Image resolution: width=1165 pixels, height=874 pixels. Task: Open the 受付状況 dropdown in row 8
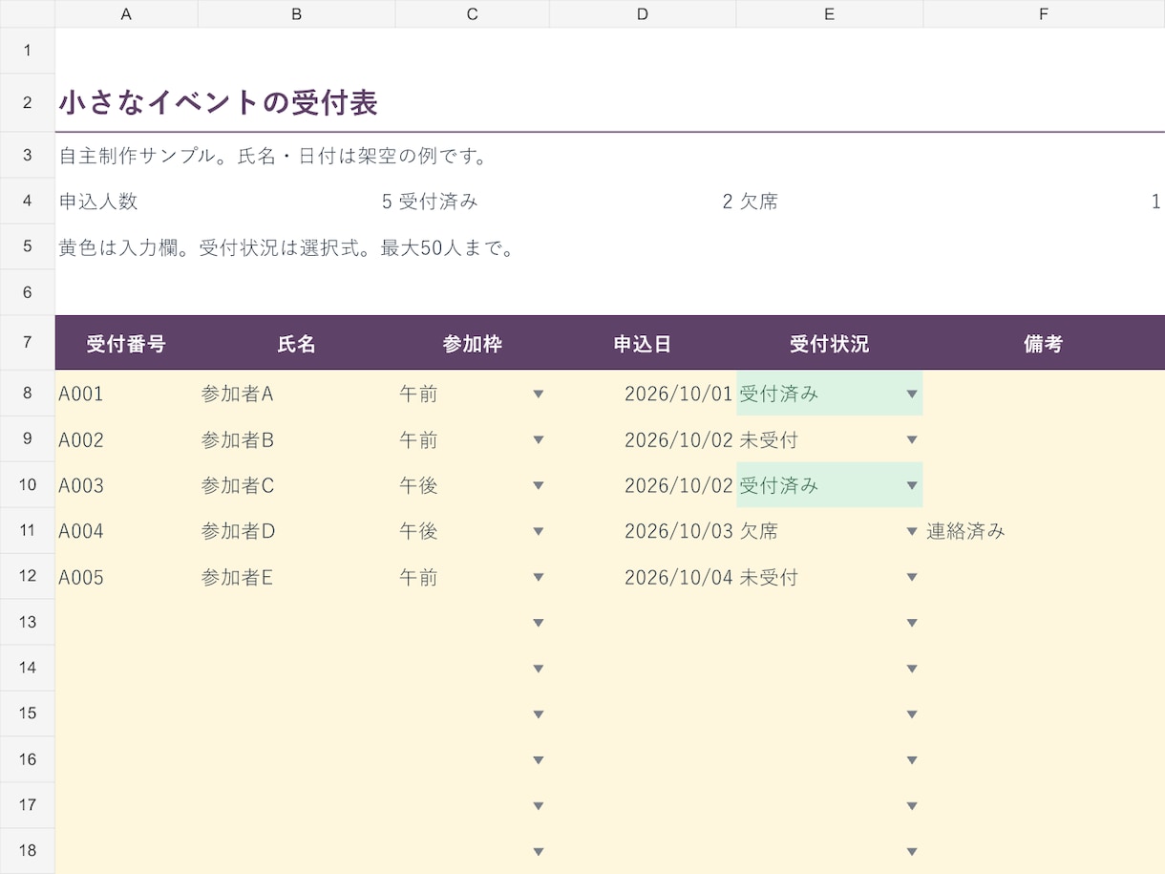pyautogui.click(x=912, y=394)
